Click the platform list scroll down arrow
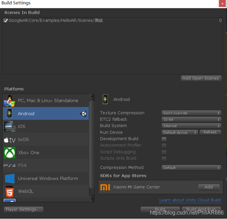The image size is (227, 219). pos(92,199)
